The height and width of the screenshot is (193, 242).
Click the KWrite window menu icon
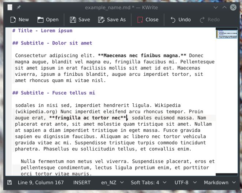click(x=10, y=7)
